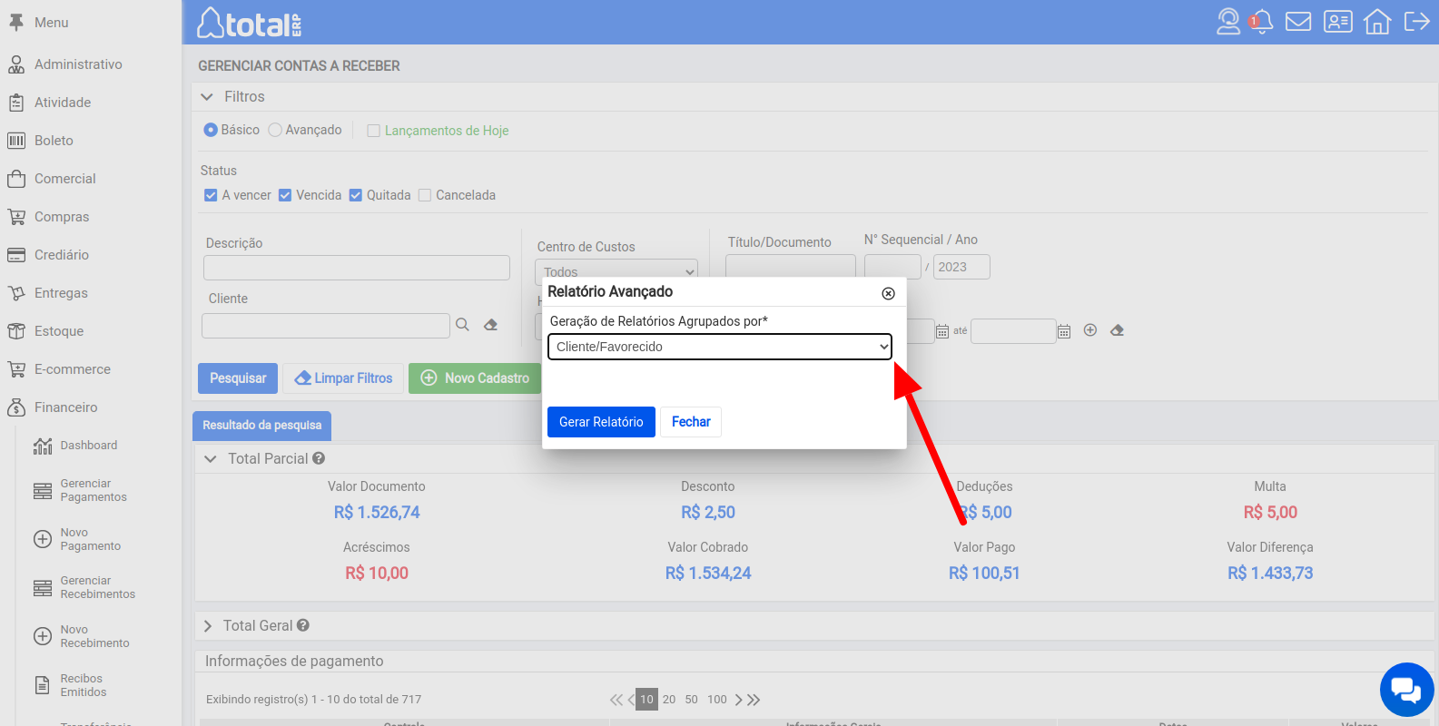Uncheck the Quitada status checkbox
The image size is (1439, 726).
(356, 196)
